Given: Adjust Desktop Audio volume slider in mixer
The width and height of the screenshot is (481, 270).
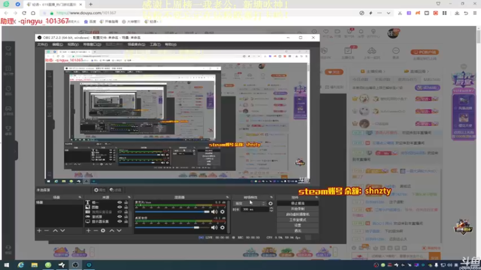Looking at the screenshot, I should tap(172, 227).
